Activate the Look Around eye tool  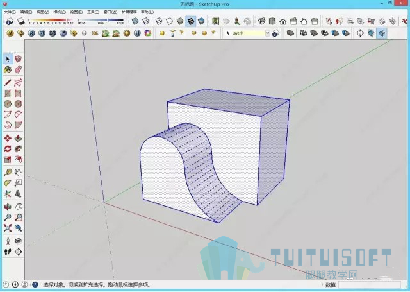pos(18,241)
